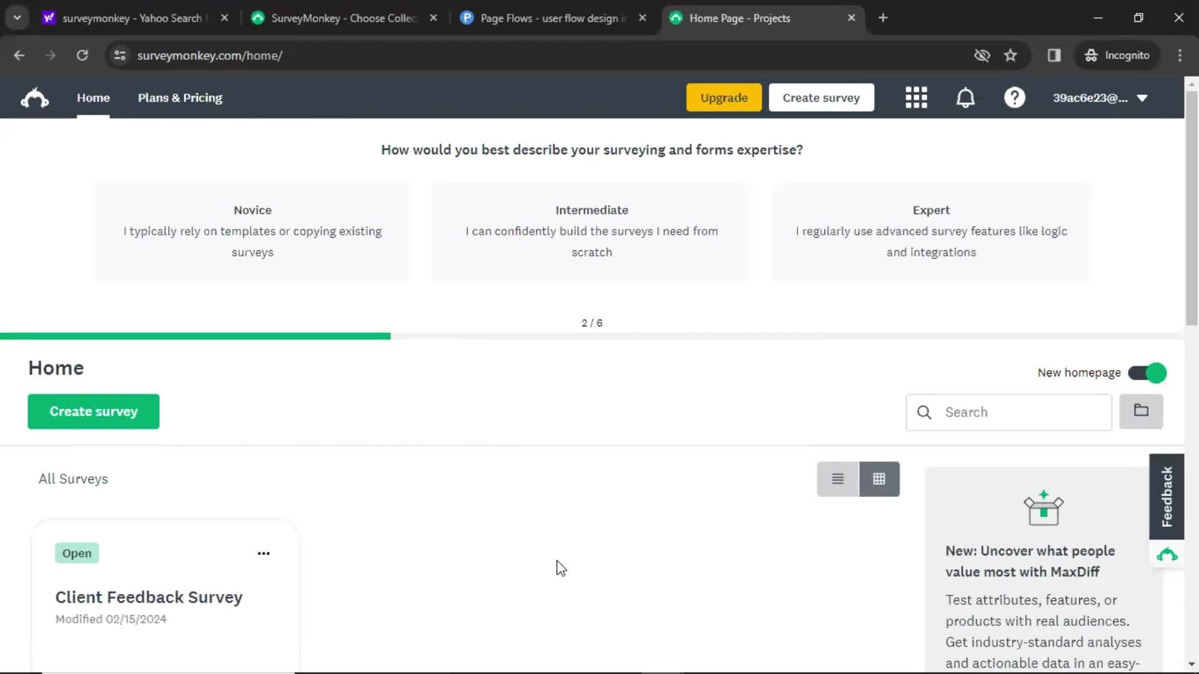This screenshot has height=674, width=1199.
Task: Open the grid/apps menu icon
Action: click(x=915, y=97)
